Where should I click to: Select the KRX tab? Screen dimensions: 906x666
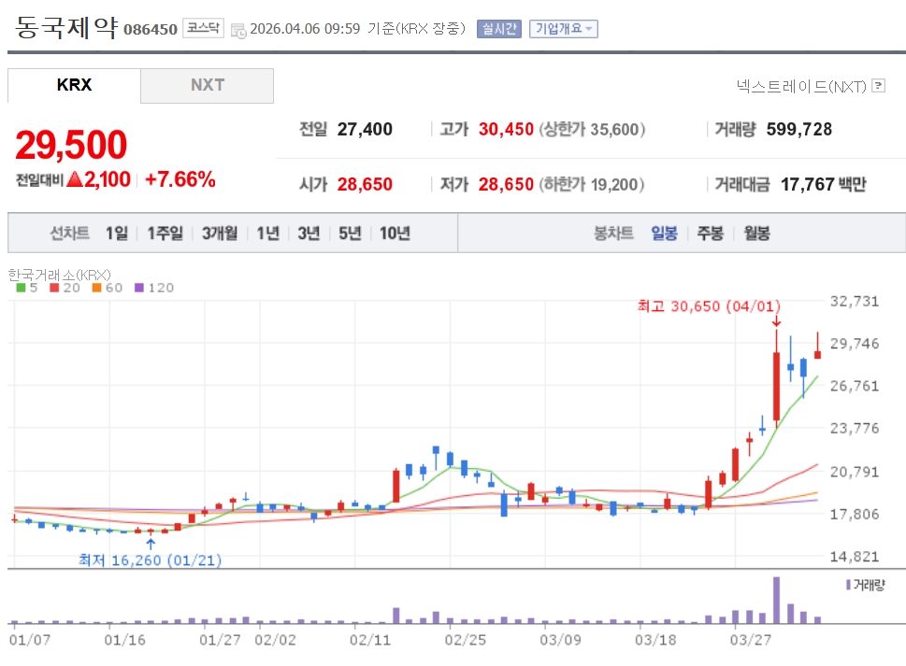74,85
